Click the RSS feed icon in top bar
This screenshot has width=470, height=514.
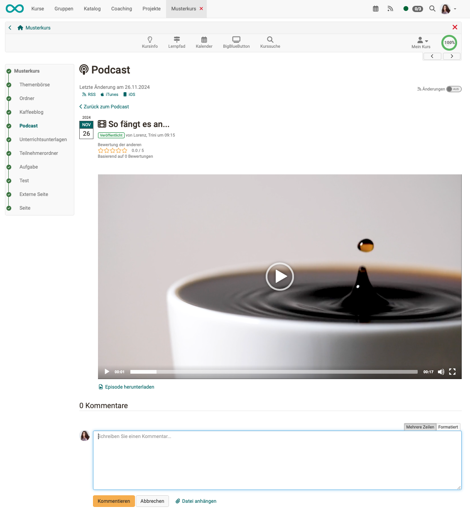pos(390,9)
